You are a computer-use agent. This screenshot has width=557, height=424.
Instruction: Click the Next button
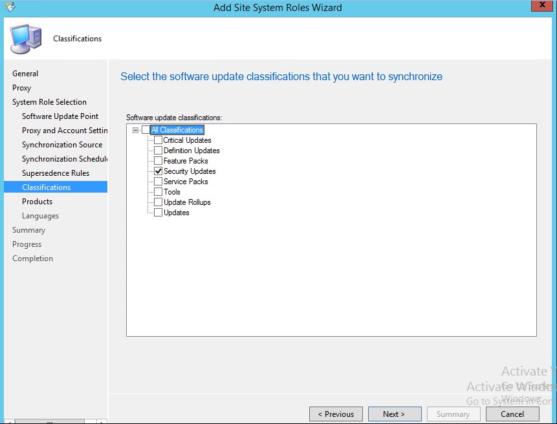394,414
